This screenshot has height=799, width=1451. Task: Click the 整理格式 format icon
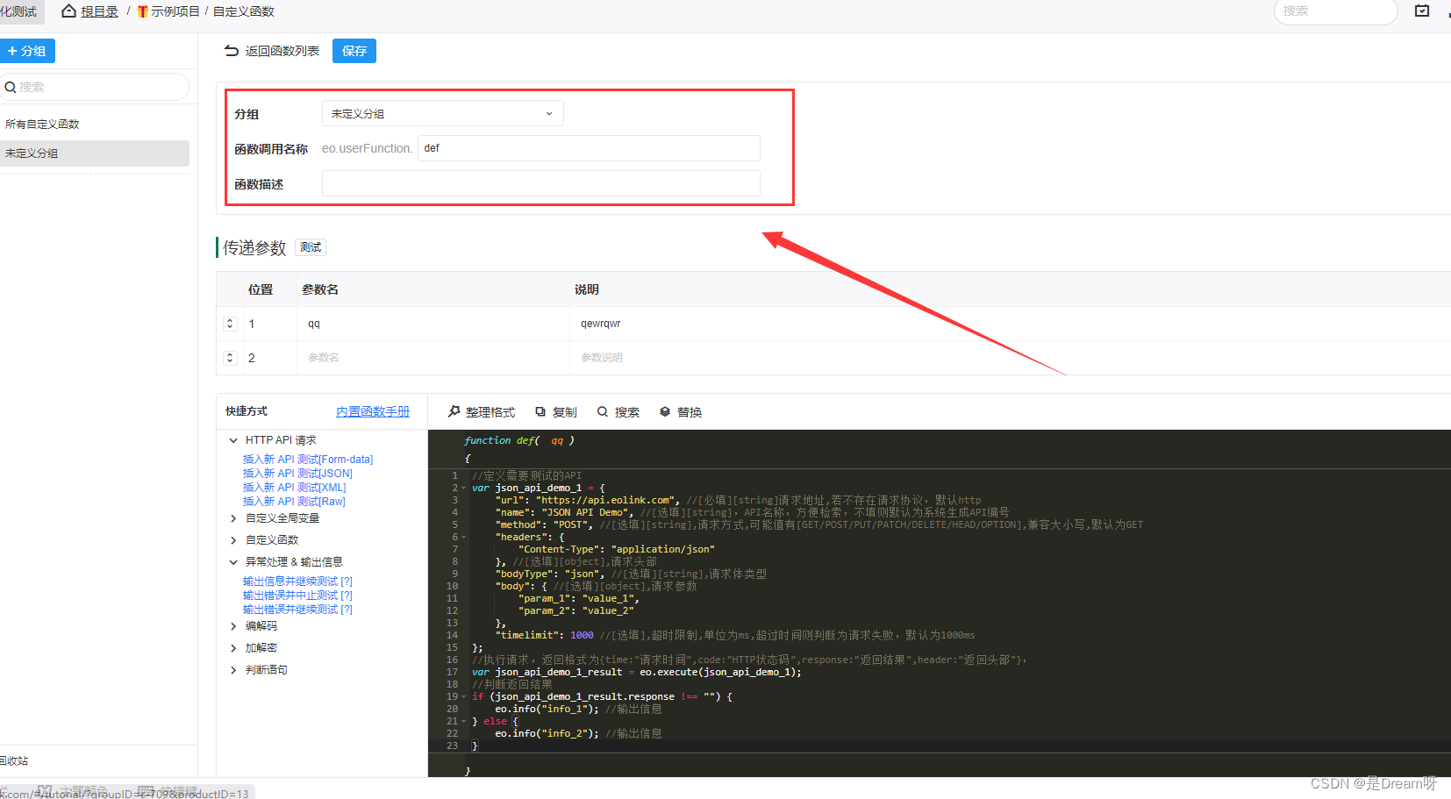pyautogui.click(x=454, y=411)
